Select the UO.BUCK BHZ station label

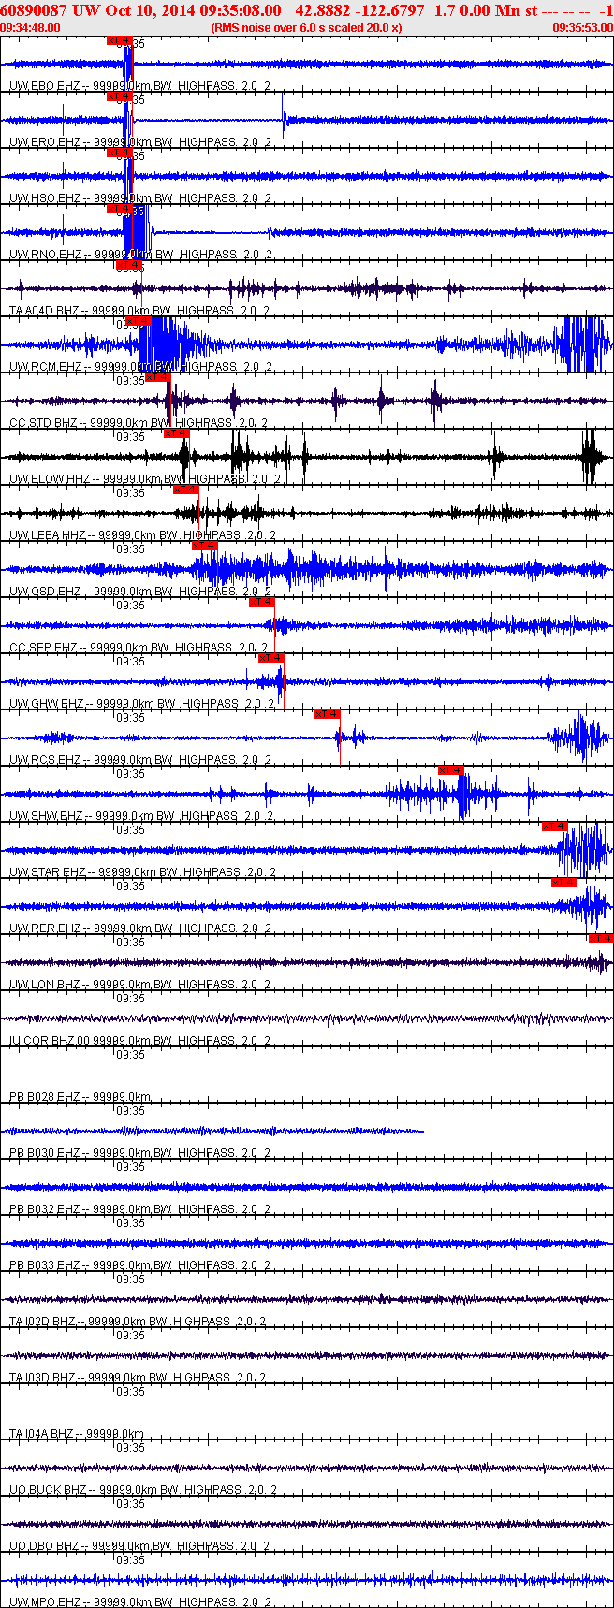click(x=143, y=1490)
